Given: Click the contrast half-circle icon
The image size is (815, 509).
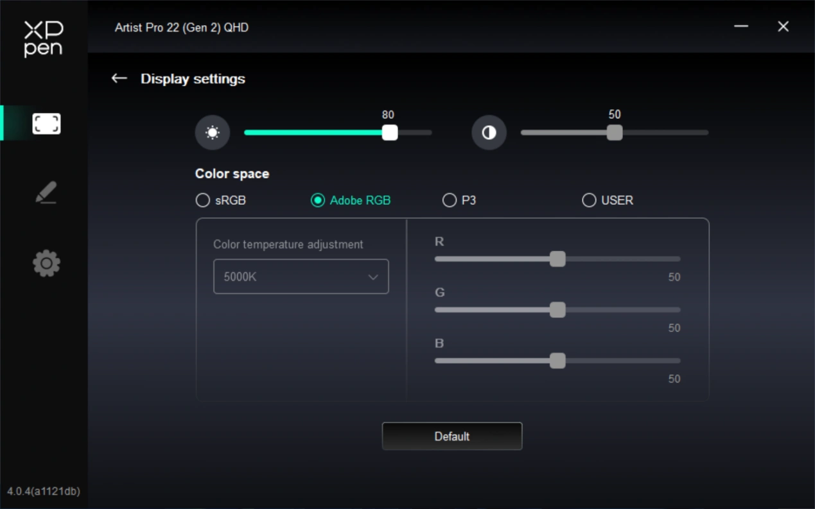Looking at the screenshot, I should [489, 133].
